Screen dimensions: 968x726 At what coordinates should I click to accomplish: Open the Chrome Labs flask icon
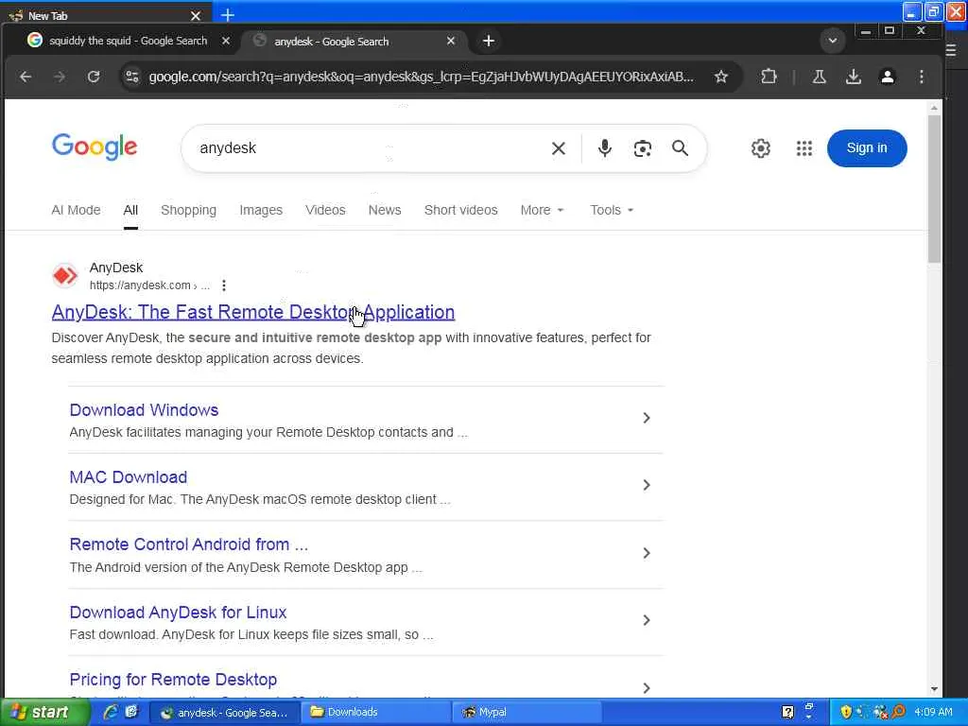pos(820,77)
